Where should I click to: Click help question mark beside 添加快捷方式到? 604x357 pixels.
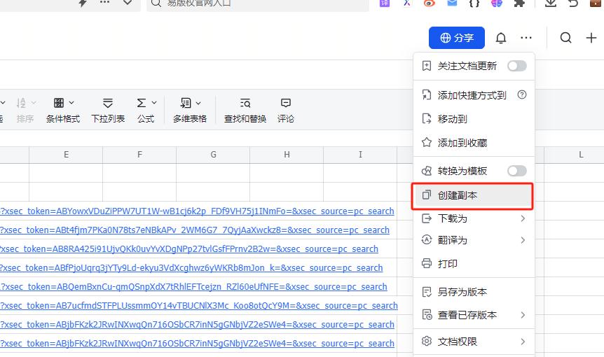tap(521, 94)
